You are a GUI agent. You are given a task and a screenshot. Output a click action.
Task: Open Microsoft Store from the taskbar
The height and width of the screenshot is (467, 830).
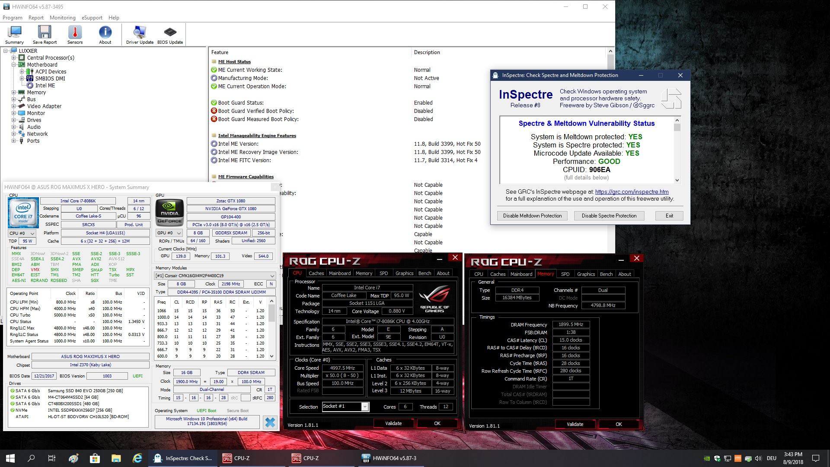tap(95, 458)
